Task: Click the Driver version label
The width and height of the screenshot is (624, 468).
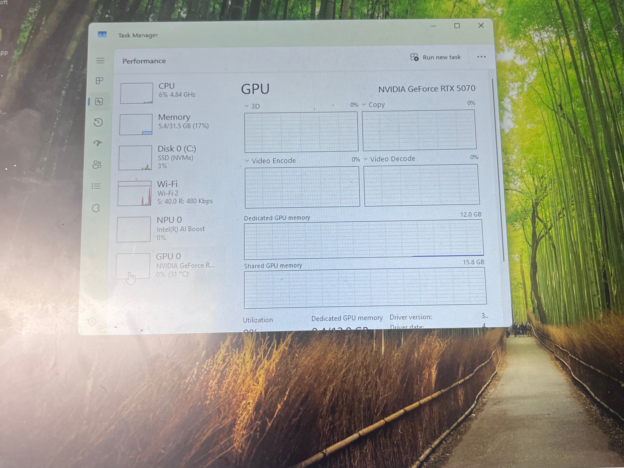Action: [410, 317]
